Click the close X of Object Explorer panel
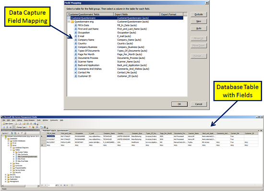 [38, 130]
